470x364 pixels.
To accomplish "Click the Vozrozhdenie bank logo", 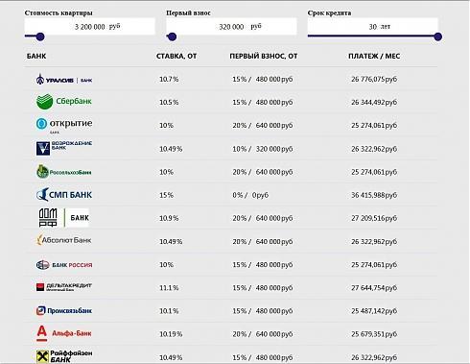I will (64, 148).
